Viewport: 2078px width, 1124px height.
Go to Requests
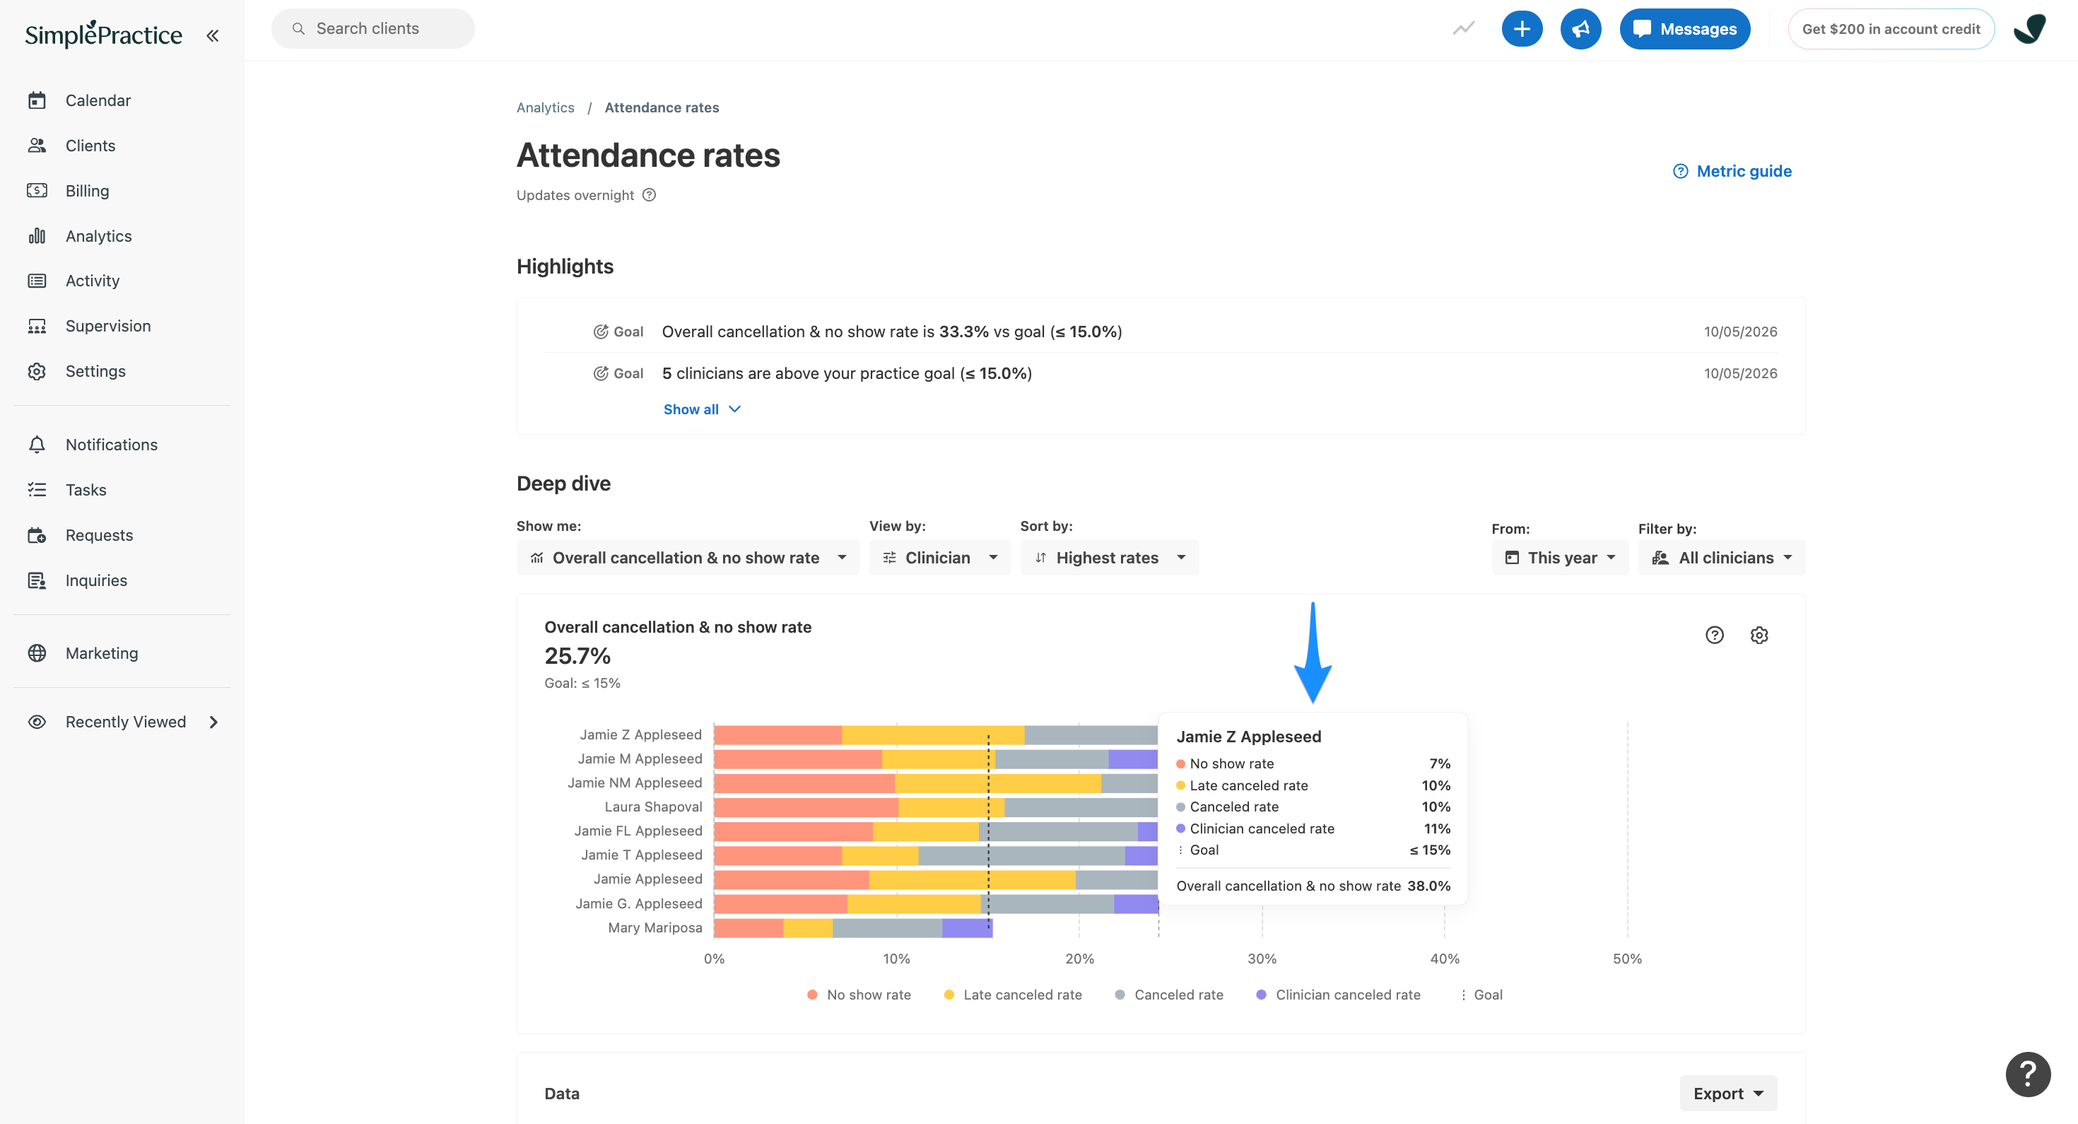98,535
